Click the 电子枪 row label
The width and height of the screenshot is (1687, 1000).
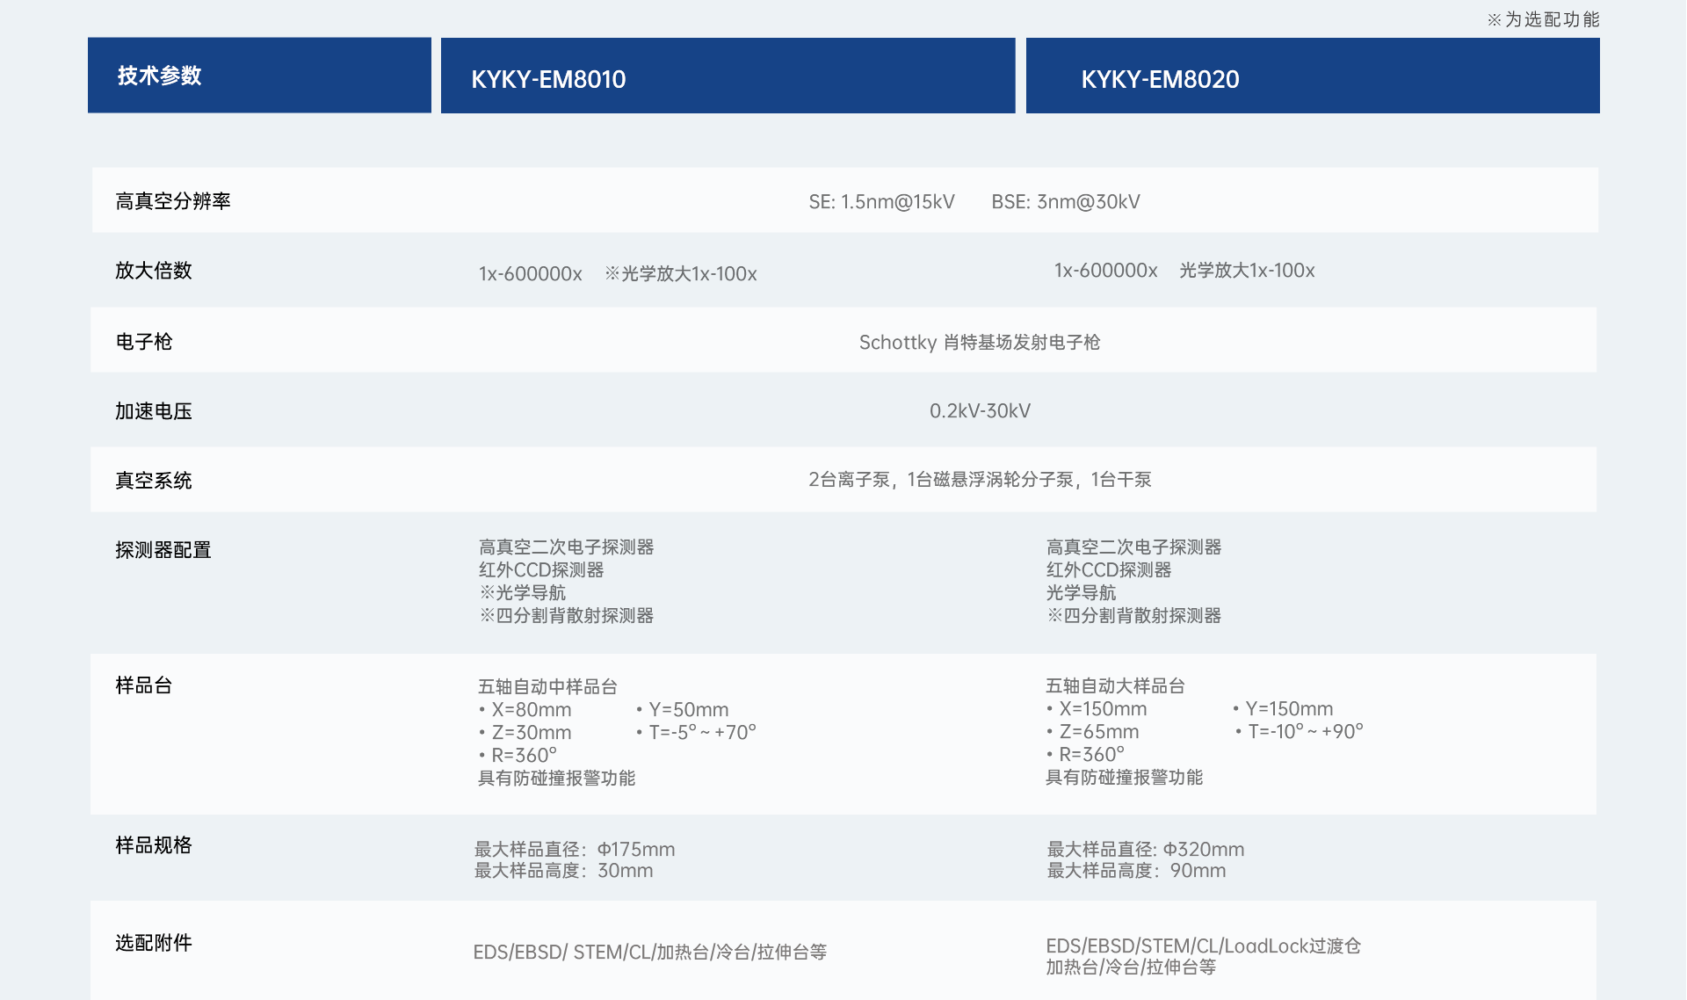[x=144, y=342]
